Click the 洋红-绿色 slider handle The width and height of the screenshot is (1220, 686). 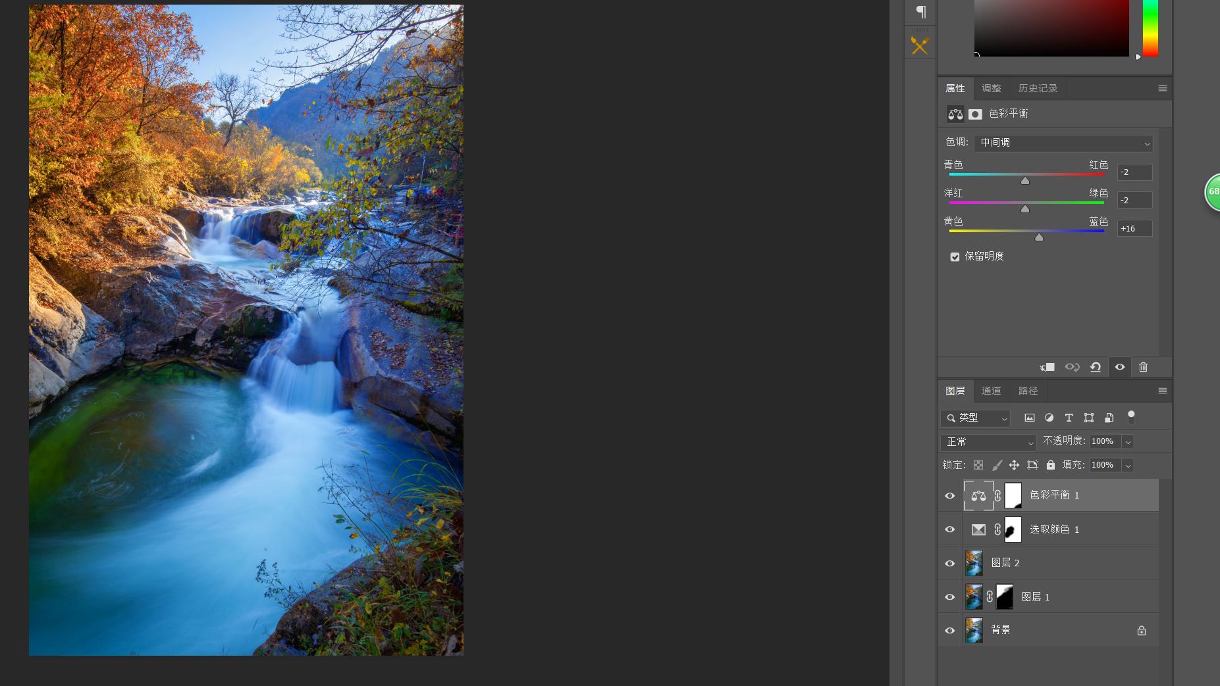coord(1025,208)
